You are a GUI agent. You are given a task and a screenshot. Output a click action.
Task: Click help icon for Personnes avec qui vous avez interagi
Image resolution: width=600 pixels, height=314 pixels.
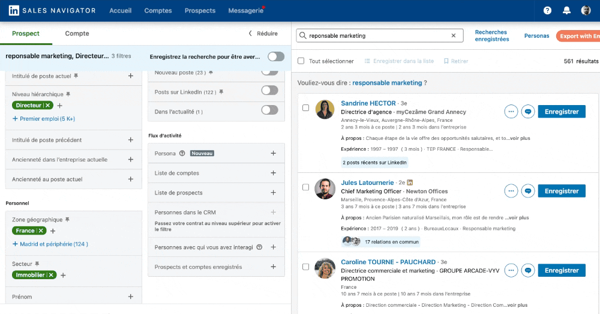[259, 247]
